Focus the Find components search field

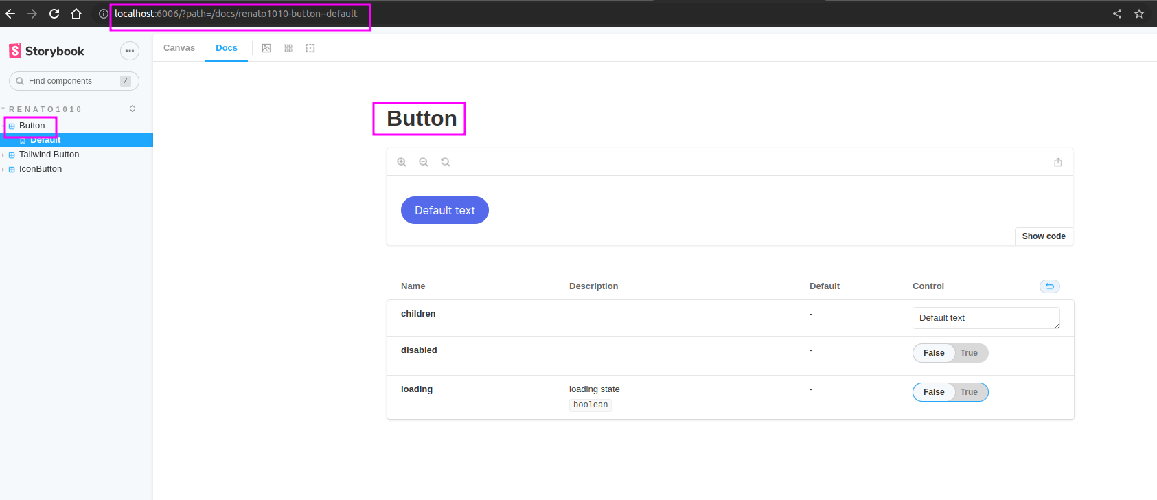[74, 81]
